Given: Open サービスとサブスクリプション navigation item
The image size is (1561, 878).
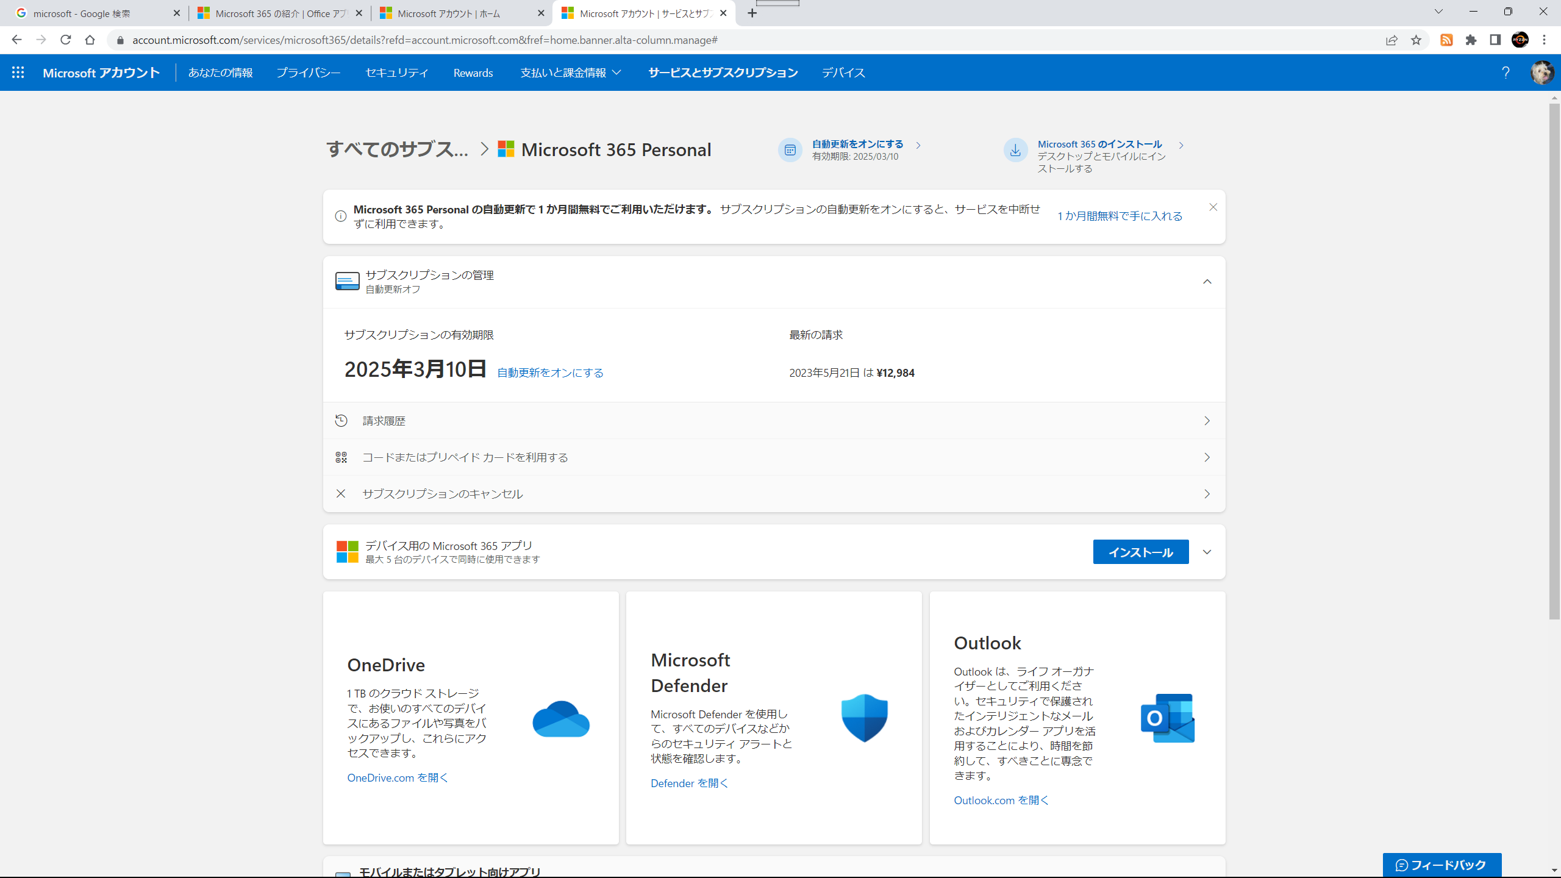Looking at the screenshot, I should [723, 73].
